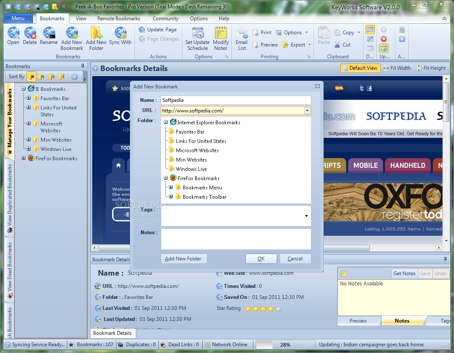The height and width of the screenshot is (353, 454).
Task: Open the Copy dropdown arrow
Action: (359, 33)
